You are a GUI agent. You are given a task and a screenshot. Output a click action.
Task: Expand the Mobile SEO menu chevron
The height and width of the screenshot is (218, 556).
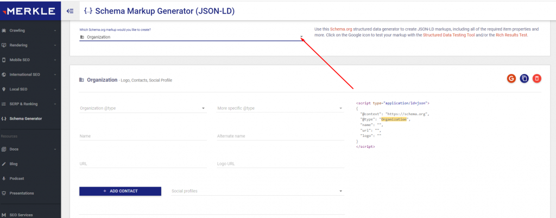pyautogui.click(x=55, y=60)
